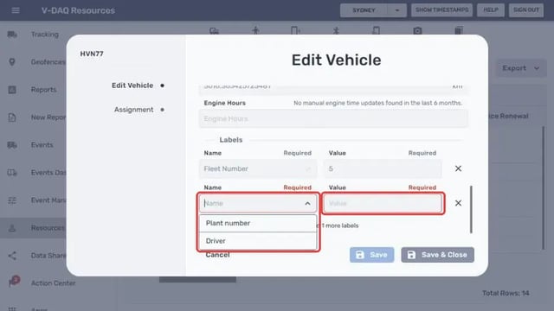The width and height of the screenshot is (554, 311).
Task: Click the Engine Hours input field
Action: pyautogui.click(x=333, y=119)
